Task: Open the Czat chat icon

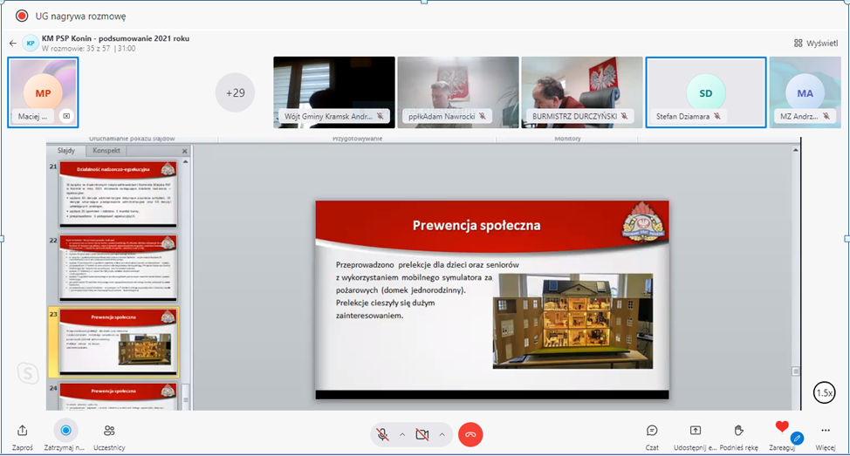Action: (x=652, y=431)
